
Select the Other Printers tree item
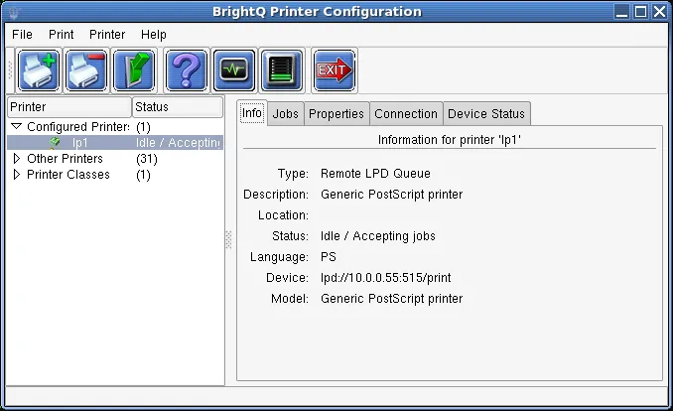[x=65, y=159]
